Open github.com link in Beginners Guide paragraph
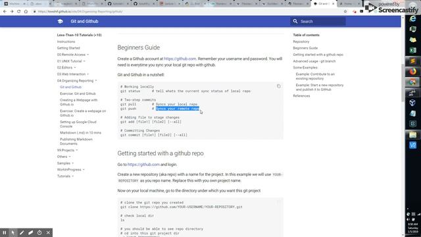This screenshot has width=421, height=237. 180,59
